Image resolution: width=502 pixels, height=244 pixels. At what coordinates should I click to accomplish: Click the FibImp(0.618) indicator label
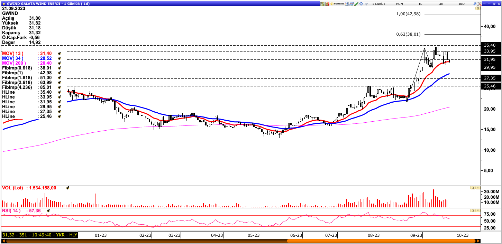click(x=17, y=68)
